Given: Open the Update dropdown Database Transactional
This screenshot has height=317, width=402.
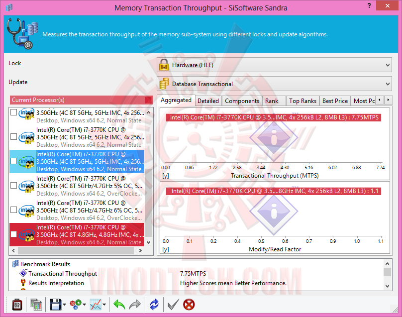Looking at the screenshot, I should 274,84.
